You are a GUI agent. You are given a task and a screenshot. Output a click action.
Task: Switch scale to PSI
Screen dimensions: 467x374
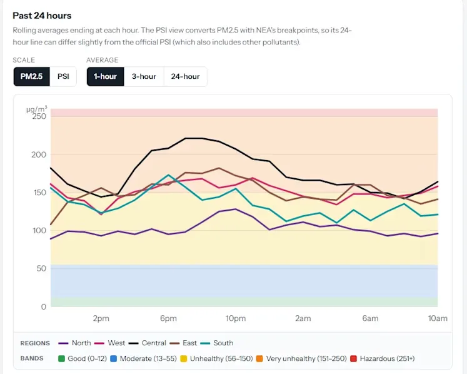(x=63, y=76)
